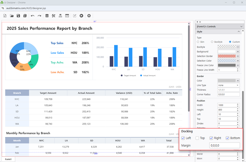This screenshot has width=246, height=162.
Task: Click the Selection Border color swatch
Action: pyautogui.click(x=227, y=56)
